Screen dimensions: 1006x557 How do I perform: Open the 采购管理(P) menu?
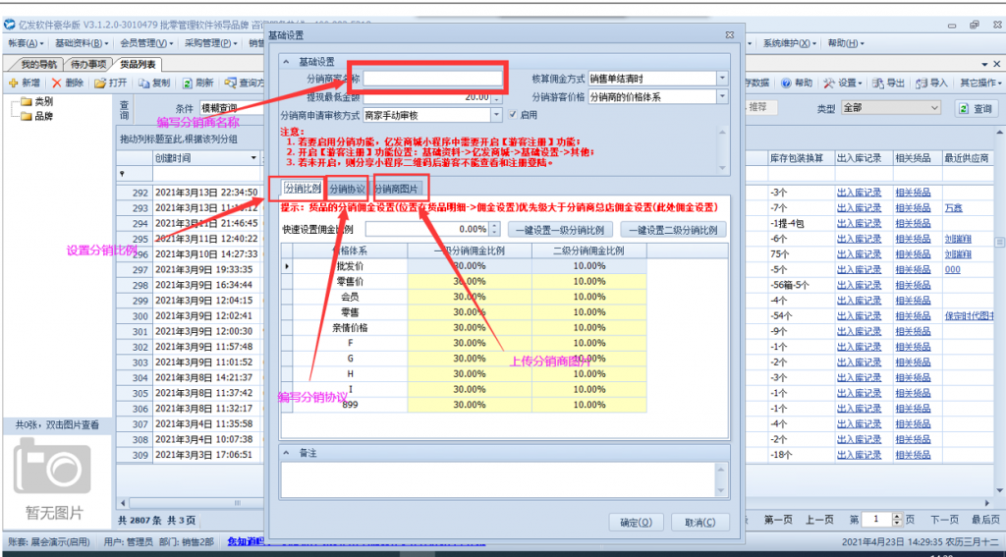point(210,43)
